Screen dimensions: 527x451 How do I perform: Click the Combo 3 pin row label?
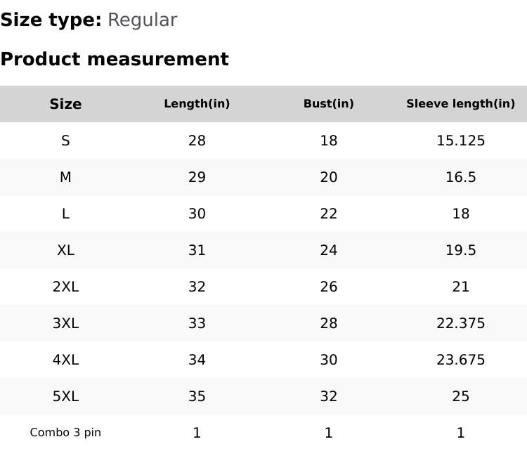click(65, 433)
